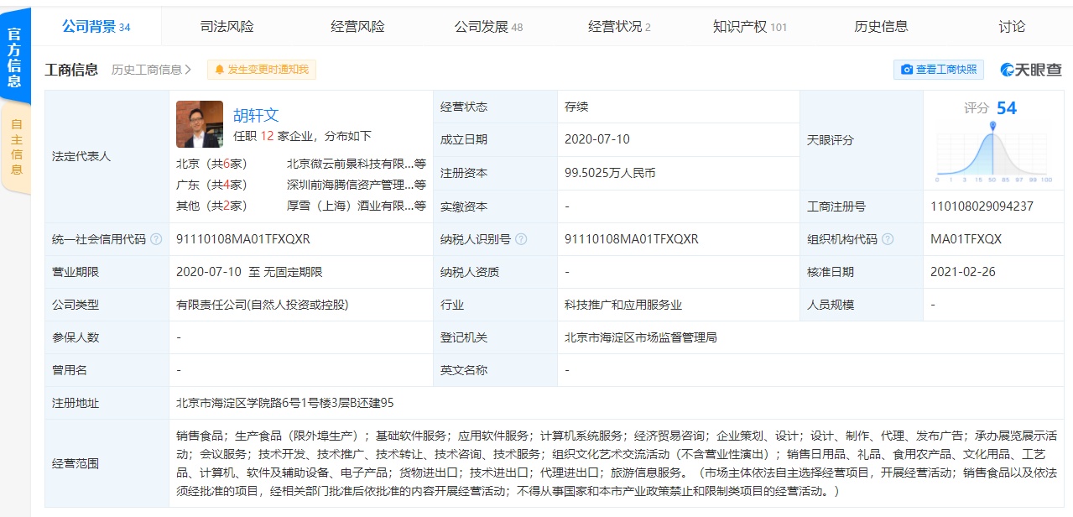Viewport: 1073px width, 517px height.
Task: Click the help icon beside 纳税人识别号
Action: coord(521,239)
